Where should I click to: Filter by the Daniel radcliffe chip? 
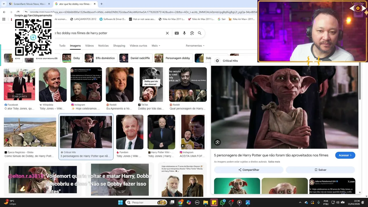coord(136,58)
